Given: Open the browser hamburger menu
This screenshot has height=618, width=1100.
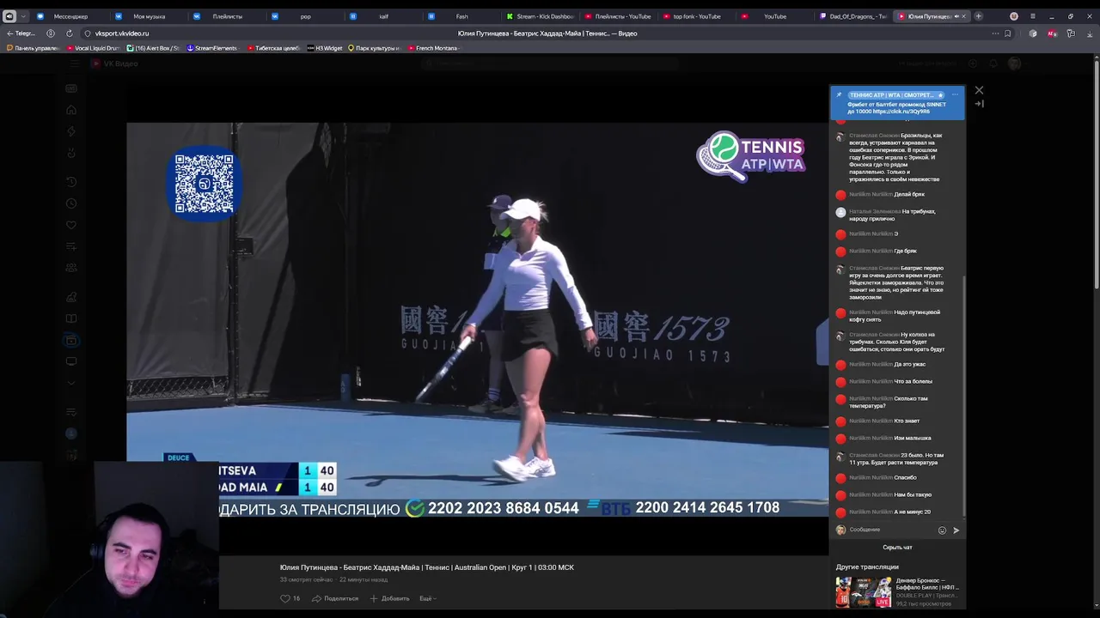Looking at the screenshot, I should [x=1033, y=16].
